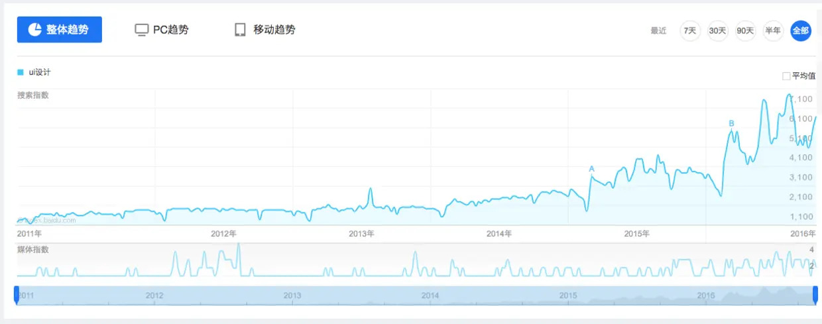The height and width of the screenshot is (324, 822).
Task: Switch to the 移动趋势 tab
Action: (264, 30)
